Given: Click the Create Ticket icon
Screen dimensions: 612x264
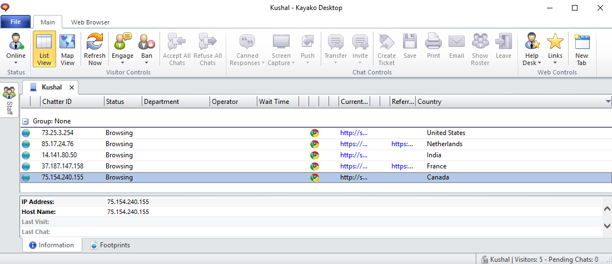Looking at the screenshot, I should 386,41.
